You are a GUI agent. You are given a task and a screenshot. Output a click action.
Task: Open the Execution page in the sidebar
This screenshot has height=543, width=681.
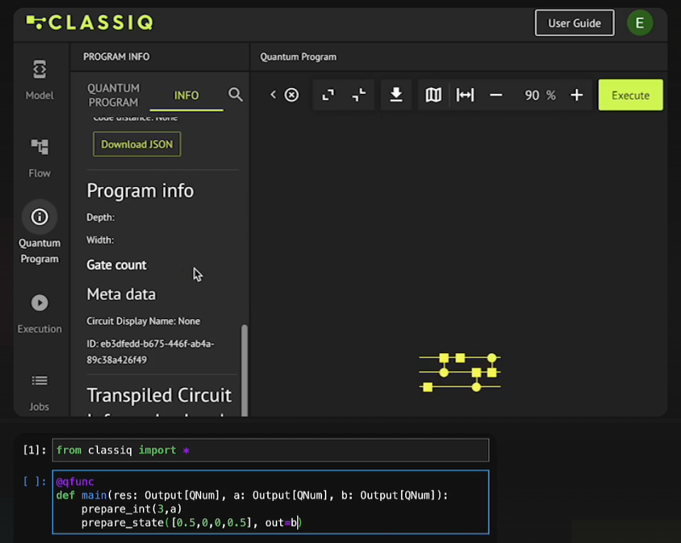(40, 313)
